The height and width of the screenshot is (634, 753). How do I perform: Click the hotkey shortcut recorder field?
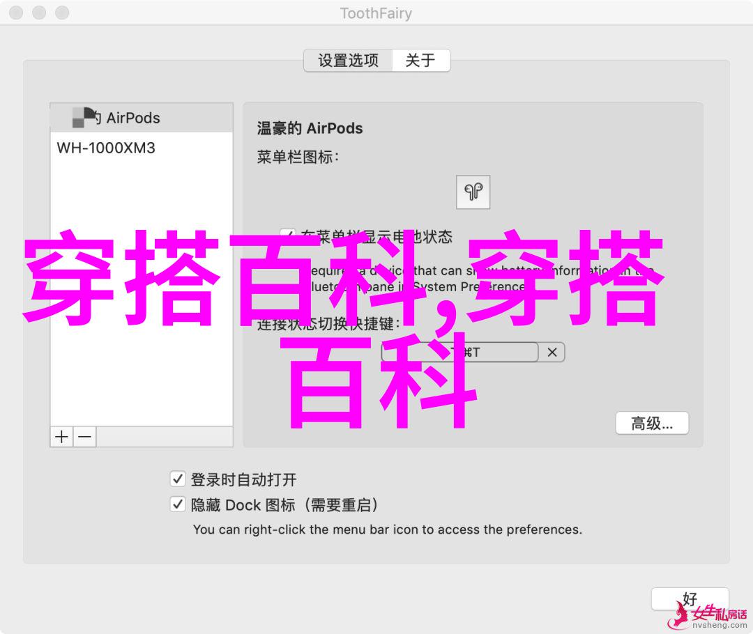point(459,353)
